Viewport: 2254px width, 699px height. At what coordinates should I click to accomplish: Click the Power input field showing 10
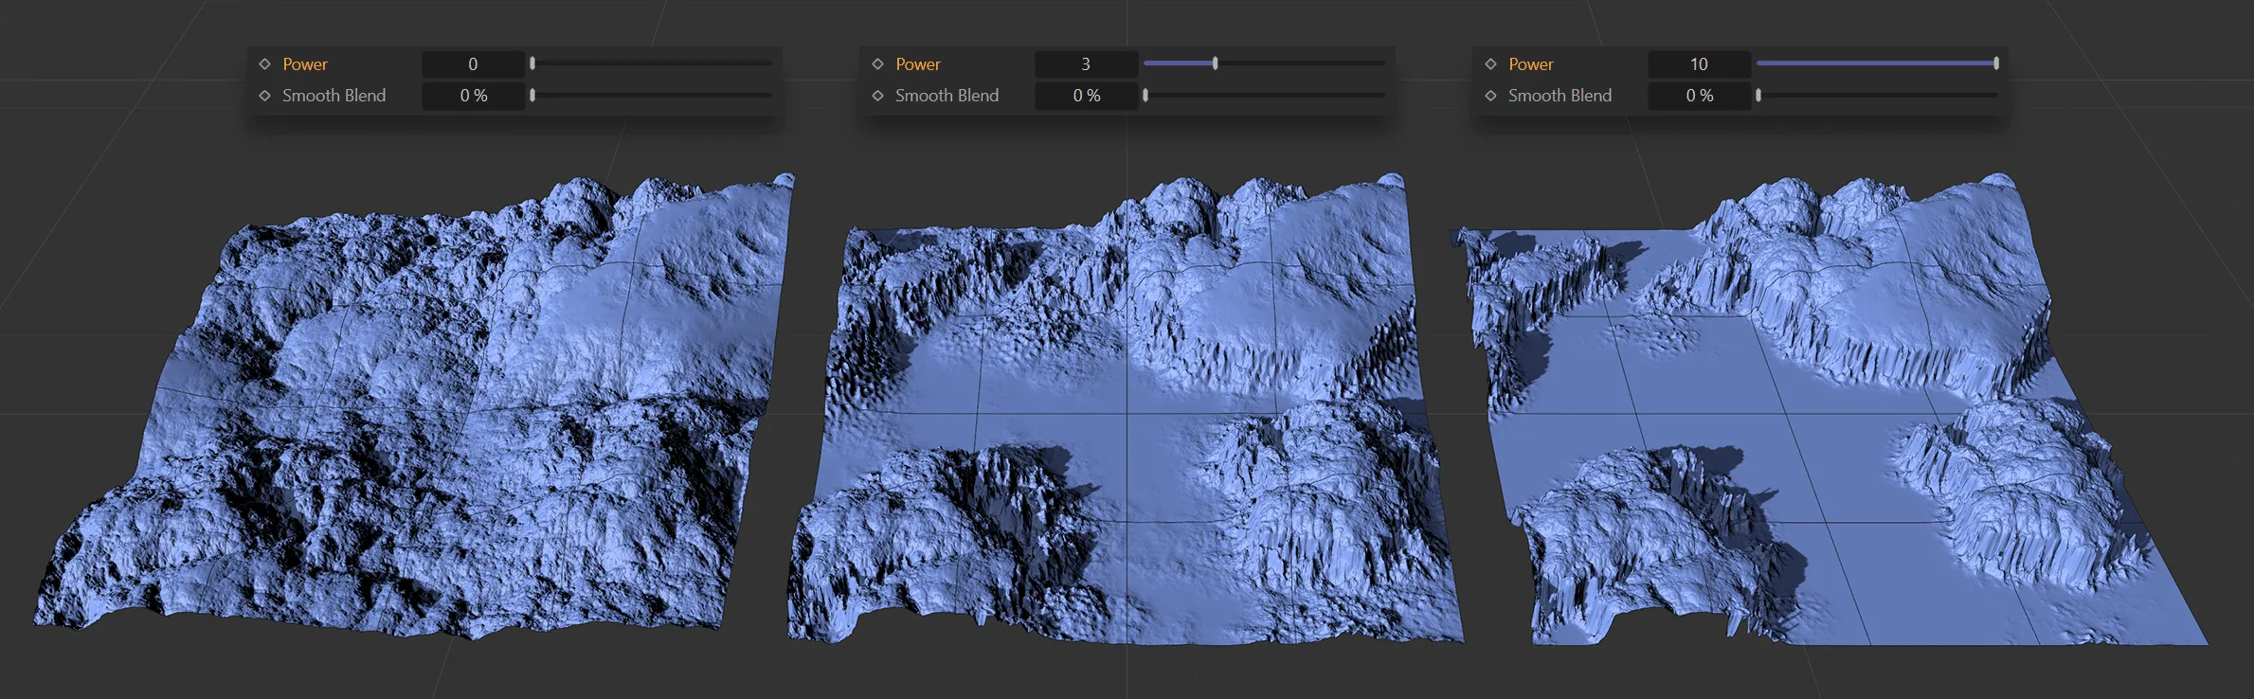[1699, 64]
